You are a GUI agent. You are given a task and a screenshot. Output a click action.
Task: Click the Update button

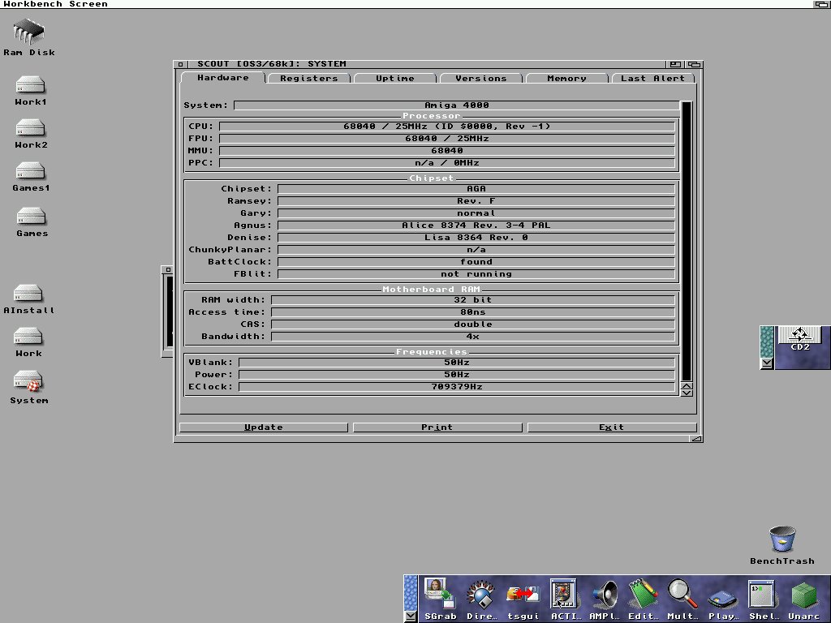click(x=264, y=428)
